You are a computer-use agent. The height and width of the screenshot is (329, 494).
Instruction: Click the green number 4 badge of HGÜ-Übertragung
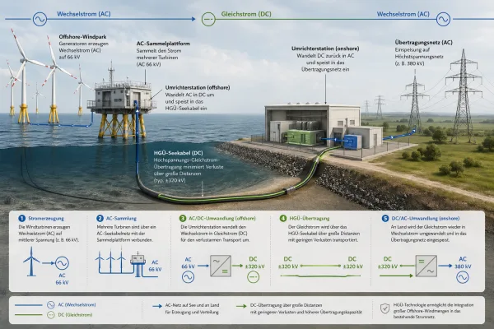[283, 218]
